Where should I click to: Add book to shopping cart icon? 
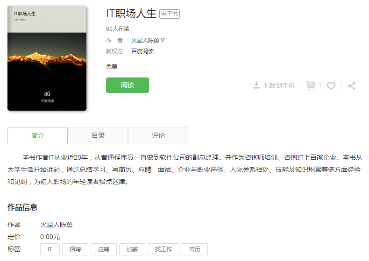(x=311, y=85)
